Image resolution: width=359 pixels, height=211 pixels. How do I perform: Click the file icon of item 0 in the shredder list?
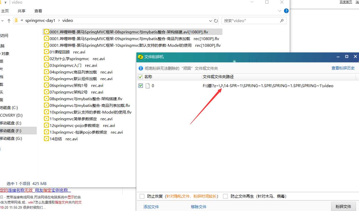[x=148, y=86]
